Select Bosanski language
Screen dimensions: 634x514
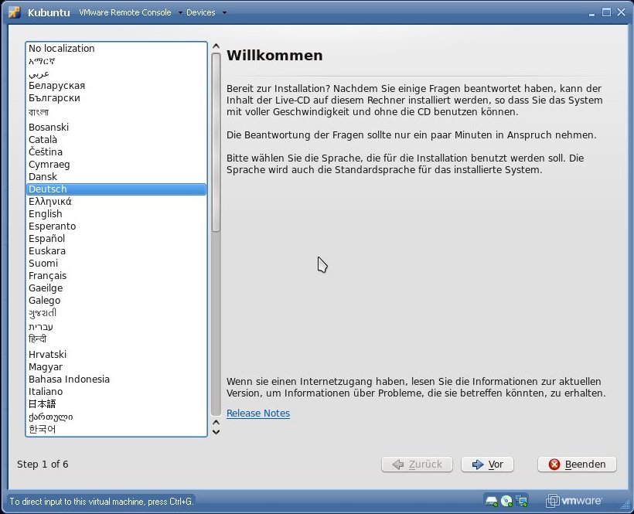coord(117,128)
